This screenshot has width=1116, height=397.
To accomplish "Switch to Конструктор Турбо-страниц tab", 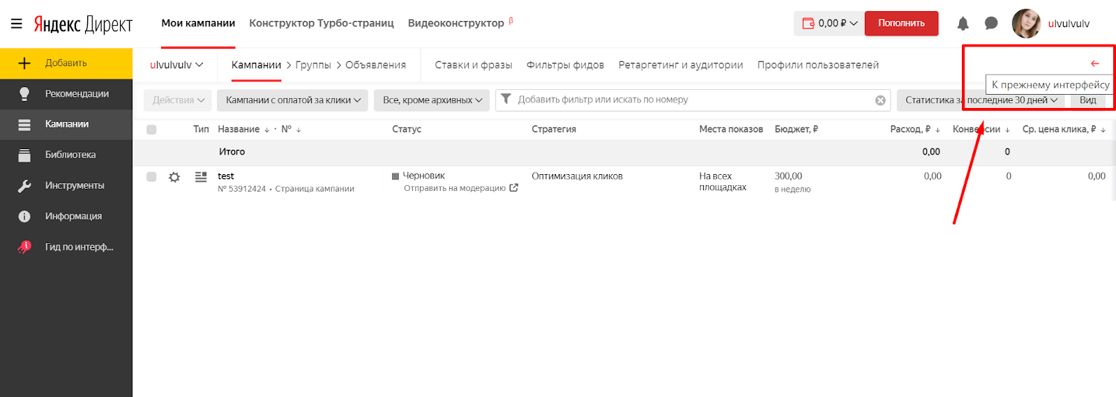I will click(321, 23).
